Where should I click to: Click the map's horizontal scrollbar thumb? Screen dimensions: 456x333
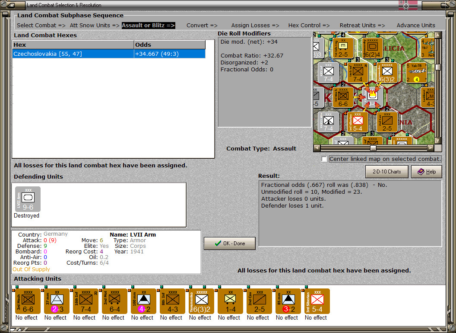pos(373,148)
